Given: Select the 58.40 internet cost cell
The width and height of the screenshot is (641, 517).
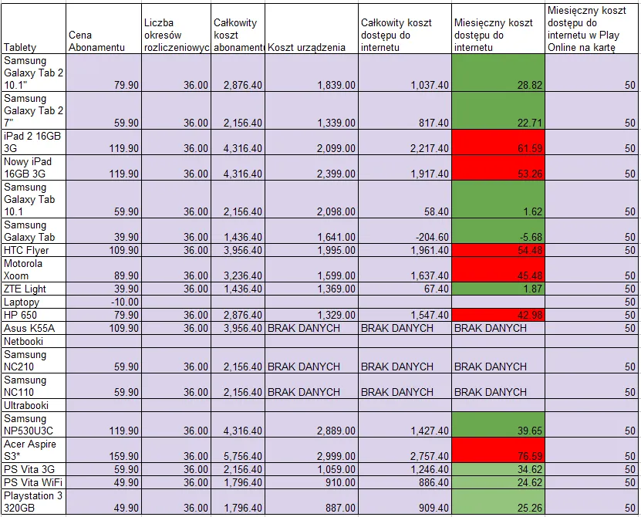Looking at the screenshot, I should tap(405, 199).
